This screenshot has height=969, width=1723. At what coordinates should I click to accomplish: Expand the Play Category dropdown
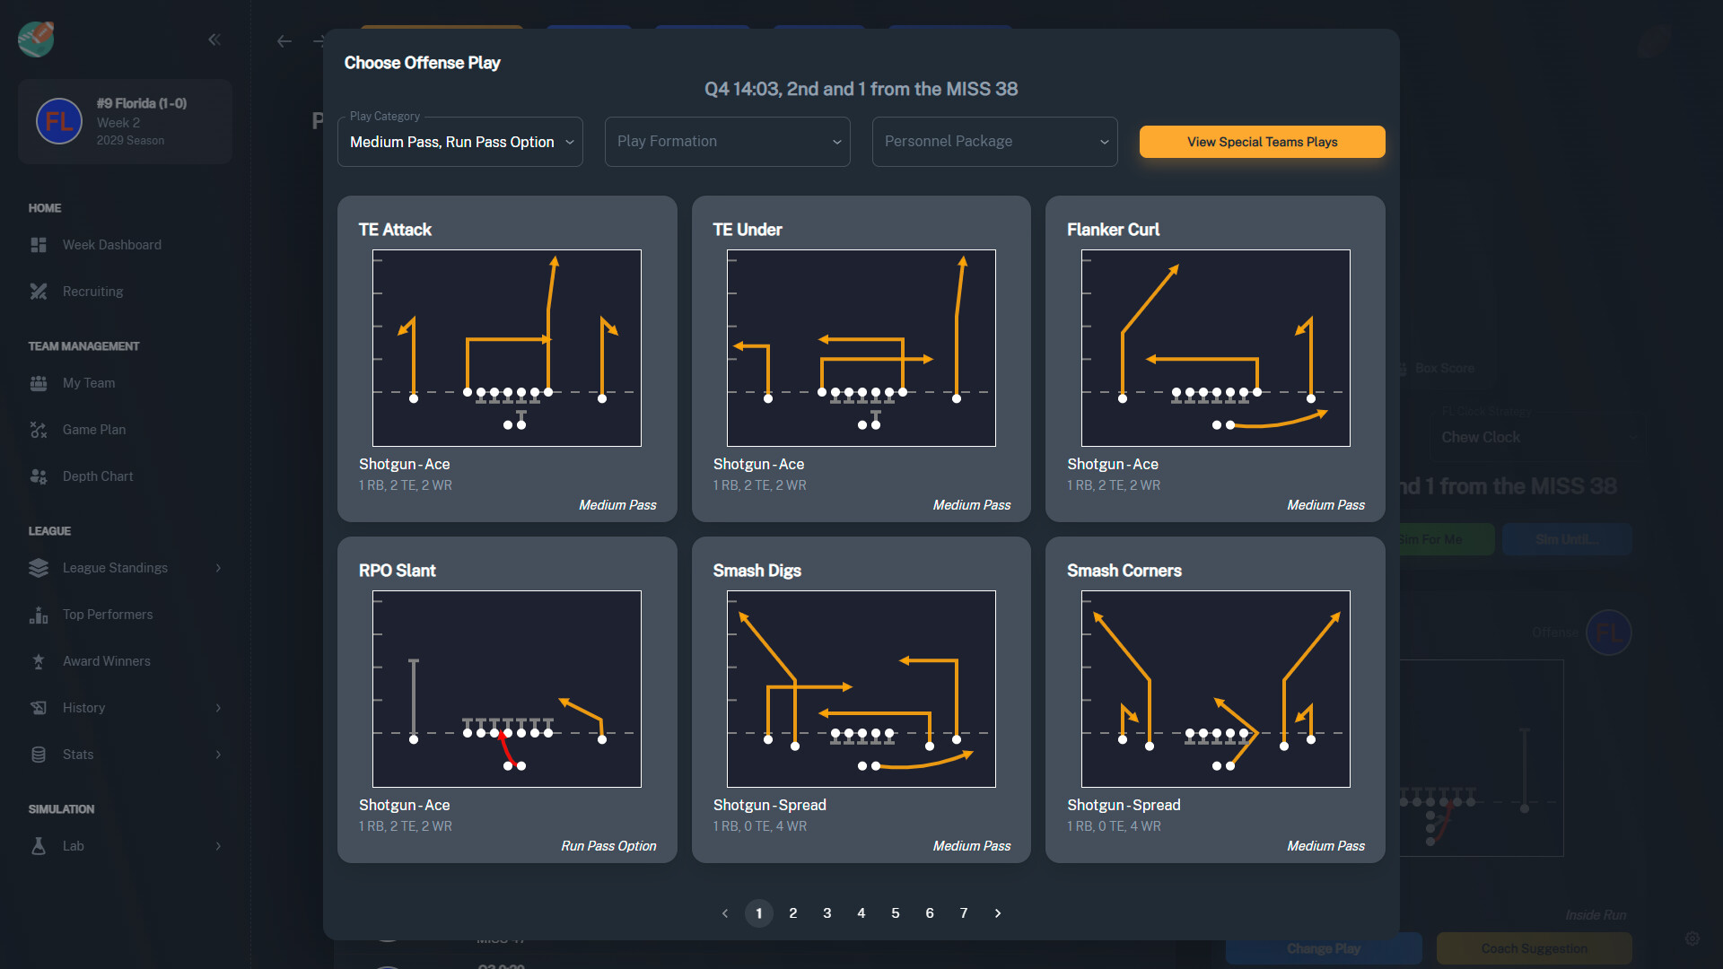(x=461, y=142)
